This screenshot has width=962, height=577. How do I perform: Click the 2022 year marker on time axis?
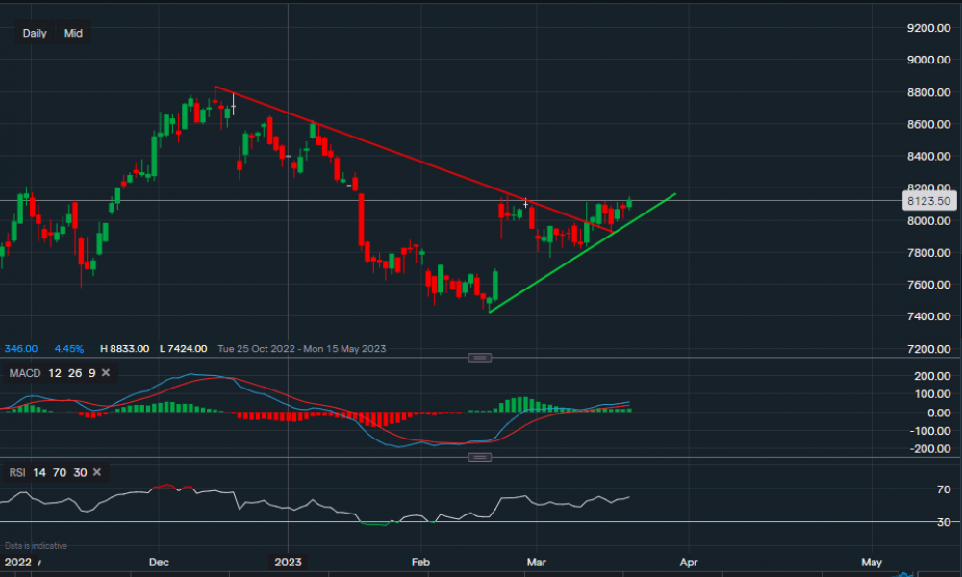click(x=19, y=562)
